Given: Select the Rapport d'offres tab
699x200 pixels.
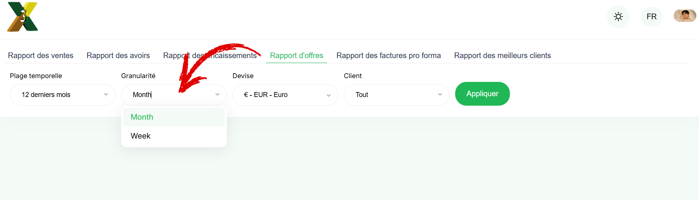Looking at the screenshot, I should pos(297,55).
